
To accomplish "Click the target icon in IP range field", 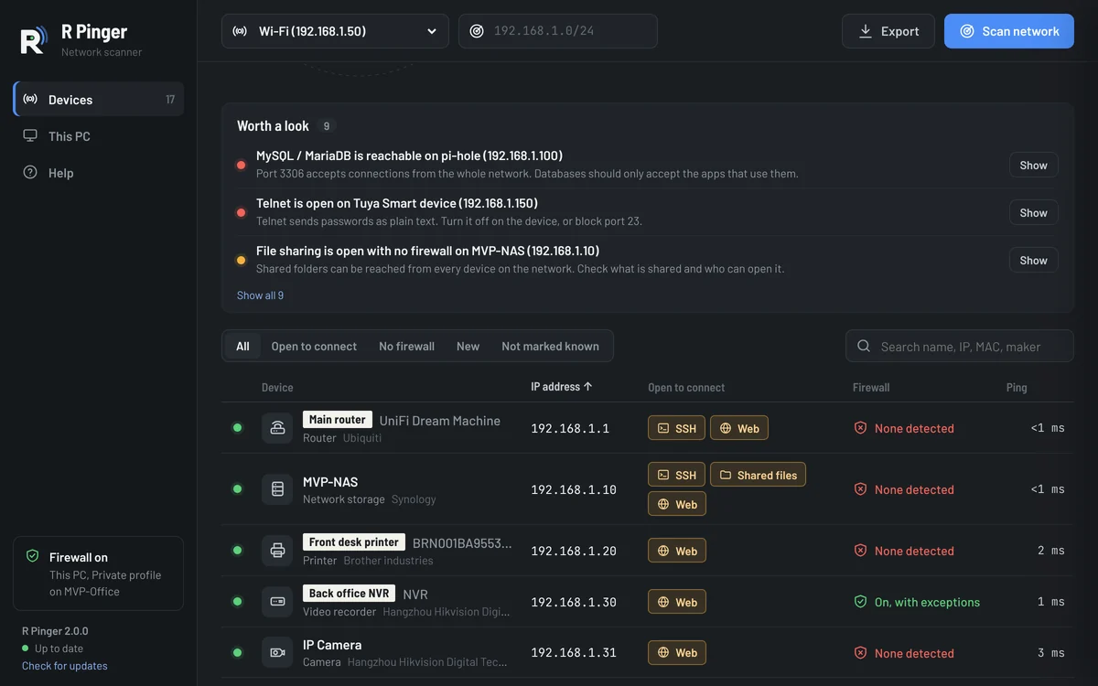I will 477,31.
